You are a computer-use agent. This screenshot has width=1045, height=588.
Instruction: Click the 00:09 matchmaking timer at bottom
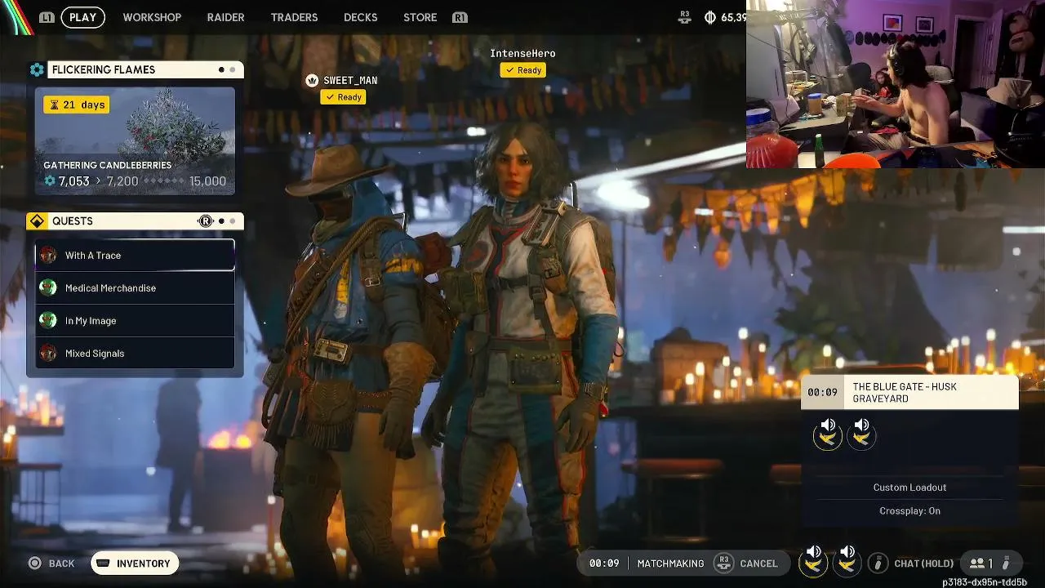[x=604, y=563]
